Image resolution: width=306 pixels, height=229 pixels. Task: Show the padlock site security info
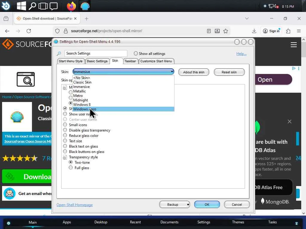tap(66, 31)
